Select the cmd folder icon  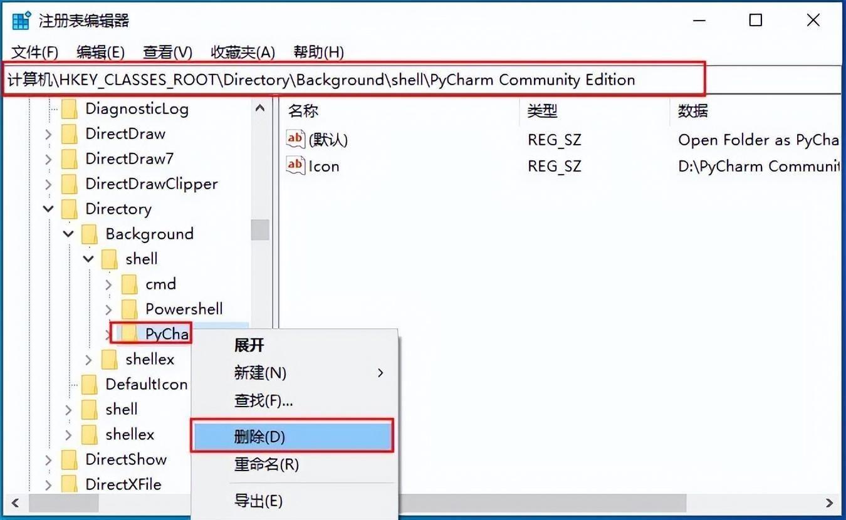pos(130,284)
